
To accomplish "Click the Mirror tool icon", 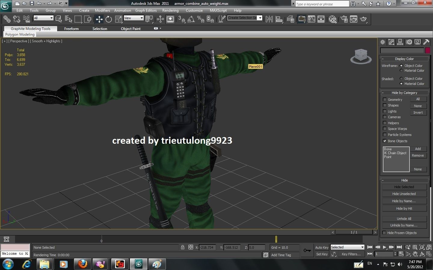I will pos(269,19).
